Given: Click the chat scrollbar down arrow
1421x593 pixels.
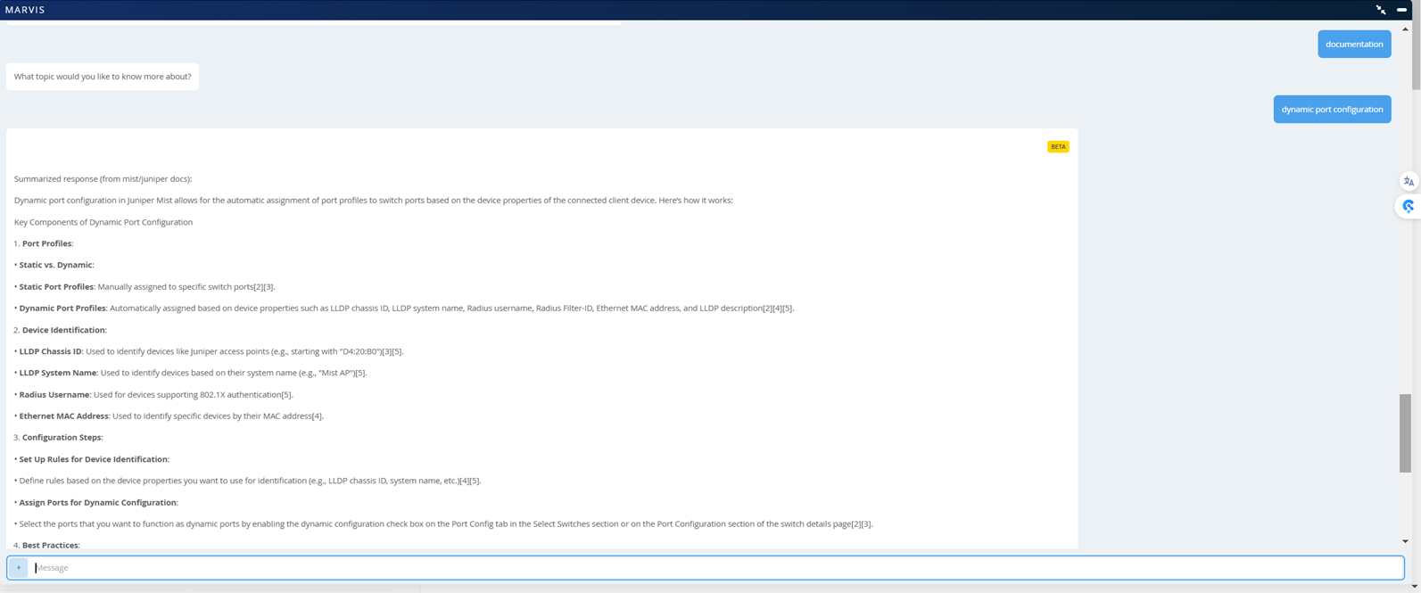Looking at the screenshot, I should (1405, 541).
